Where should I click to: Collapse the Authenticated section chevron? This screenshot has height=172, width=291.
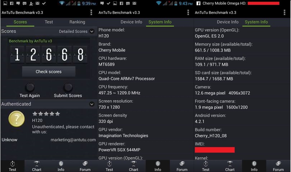[x=92, y=104]
